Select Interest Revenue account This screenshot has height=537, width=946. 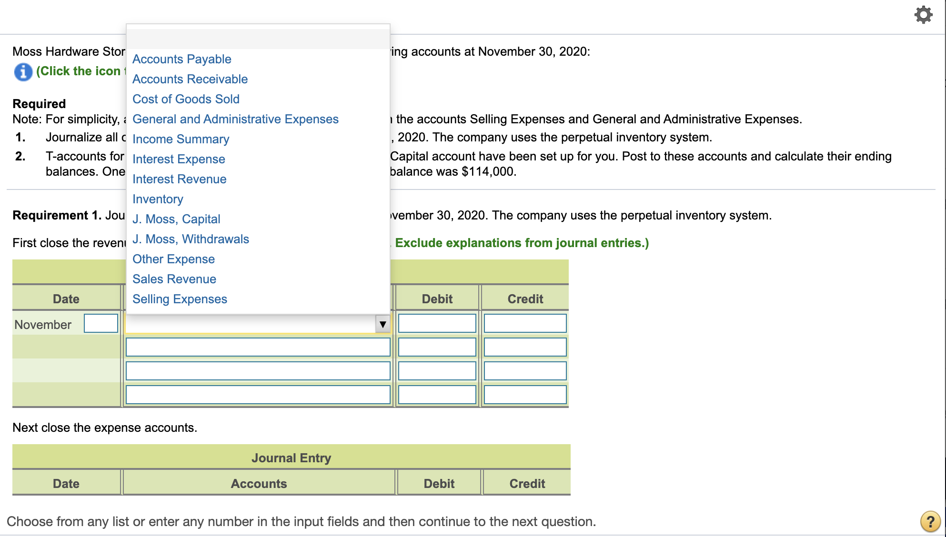click(x=180, y=179)
